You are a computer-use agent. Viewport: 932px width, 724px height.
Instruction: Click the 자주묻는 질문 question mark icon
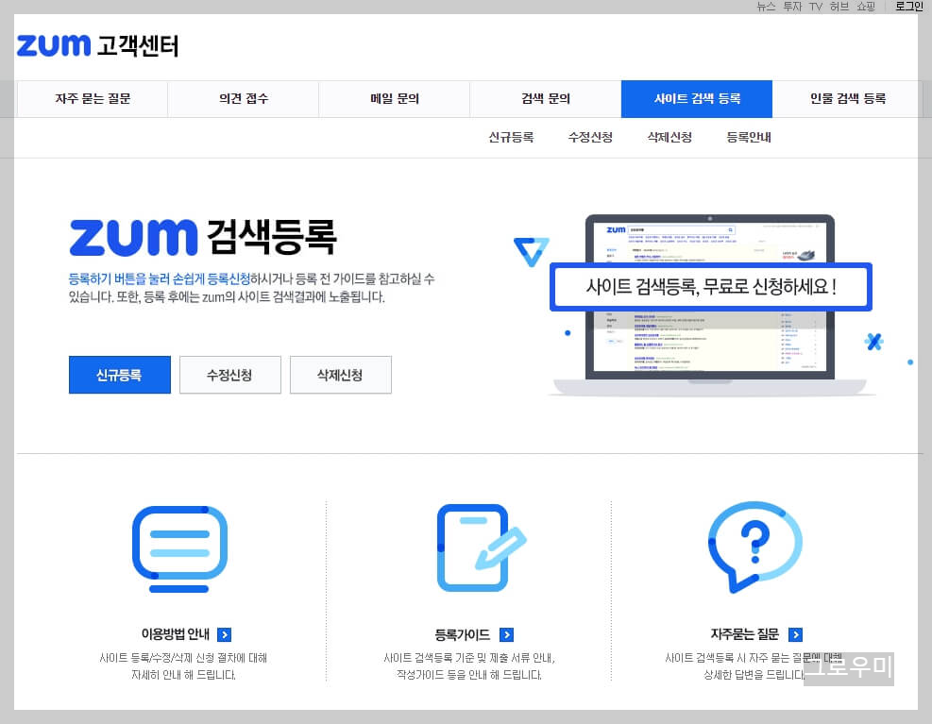coord(755,547)
